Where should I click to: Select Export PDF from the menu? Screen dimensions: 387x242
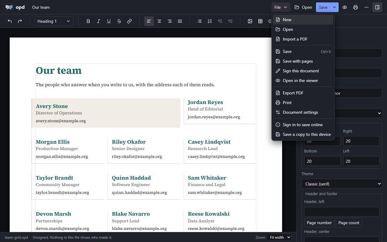tap(303, 93)
